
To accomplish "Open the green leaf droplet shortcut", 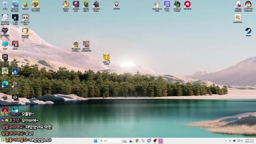I will (25, 5).
